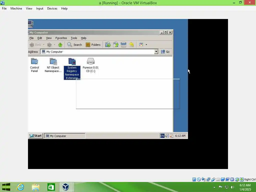This screenshot has height=192, width=256.
Task: Click the Search toolbar button
Action: 74,45
